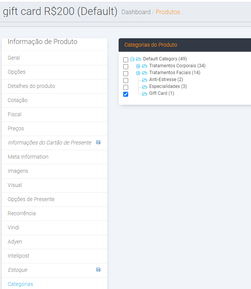Image resolution: width=251 pixels, height=289 pixels.
Task: Select Especialidades (3) tree label
Action: click(168, 86)
